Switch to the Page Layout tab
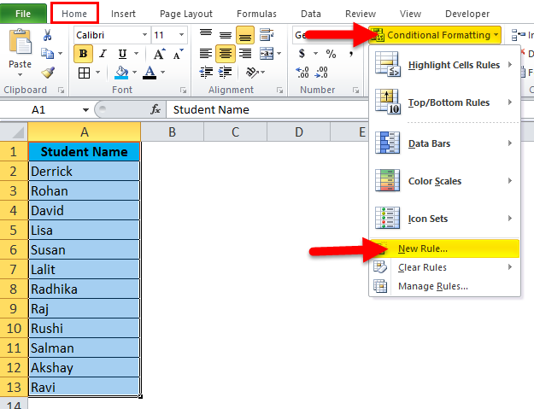Viewport: 534px width, 409px height. tap(186, 14)
